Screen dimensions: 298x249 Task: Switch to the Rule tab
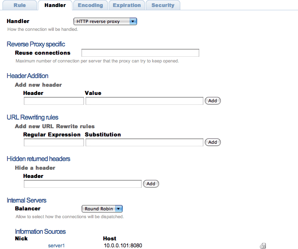(20, 5)
